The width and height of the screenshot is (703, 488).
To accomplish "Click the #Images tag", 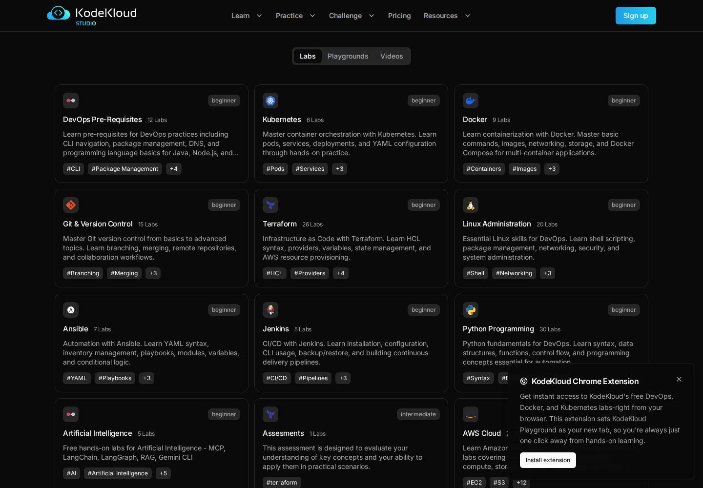I will [x=524, y=169].
